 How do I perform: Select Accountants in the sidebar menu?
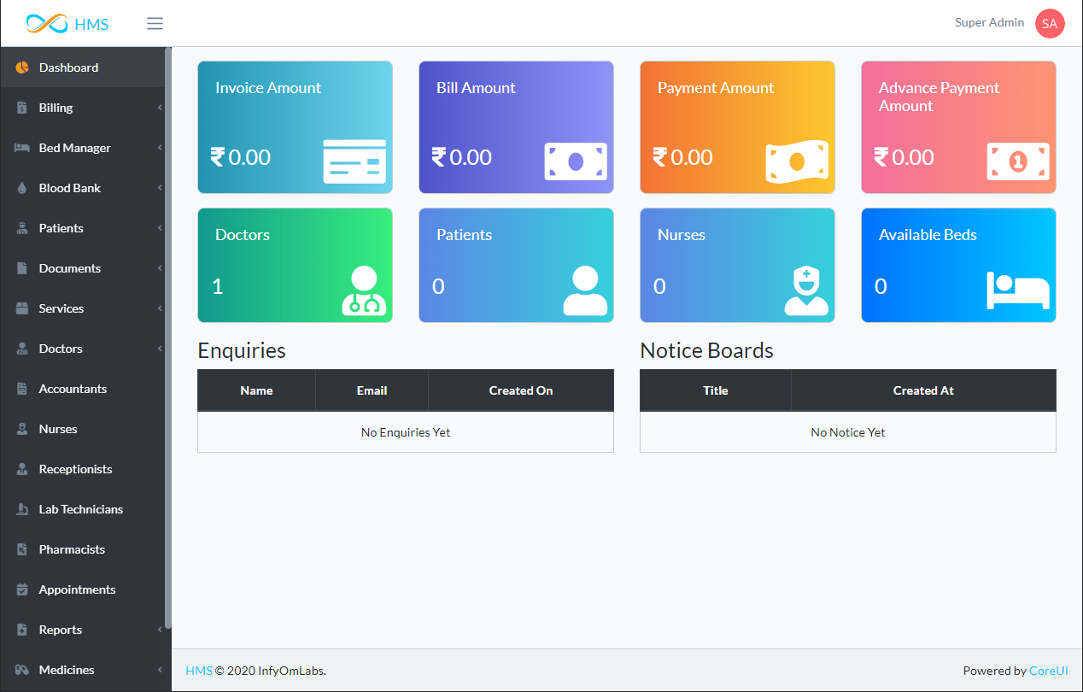point(73,389)
